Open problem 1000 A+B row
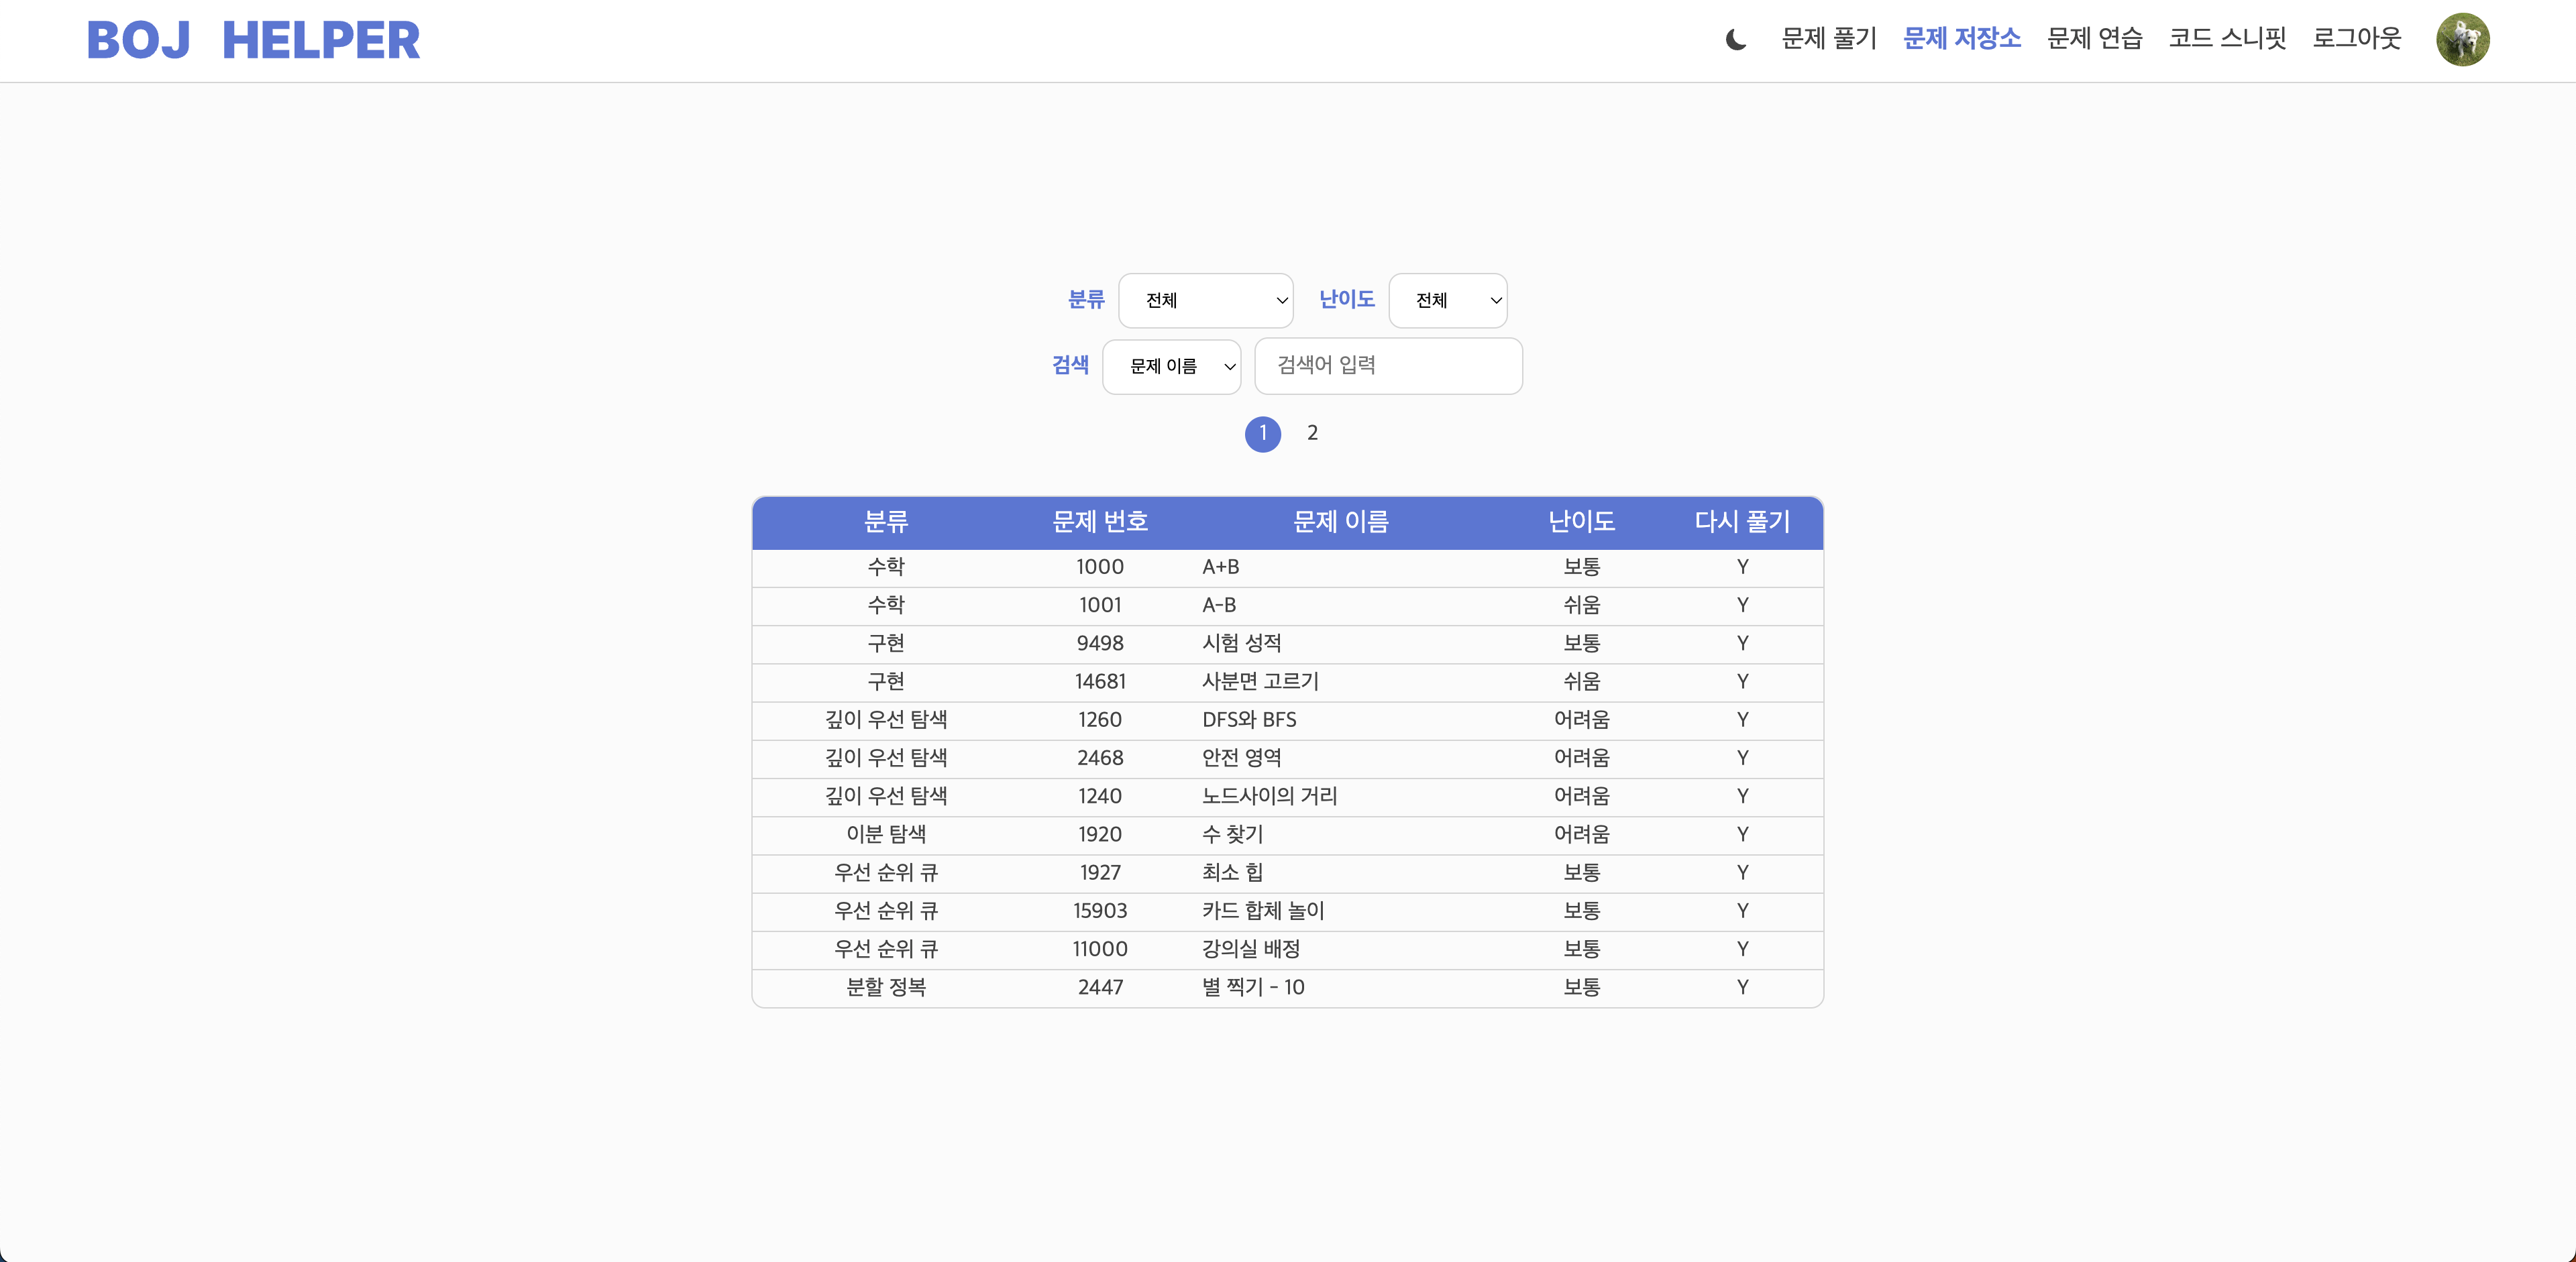Screen dimensions: 2576x1262 click(1220, 567)
